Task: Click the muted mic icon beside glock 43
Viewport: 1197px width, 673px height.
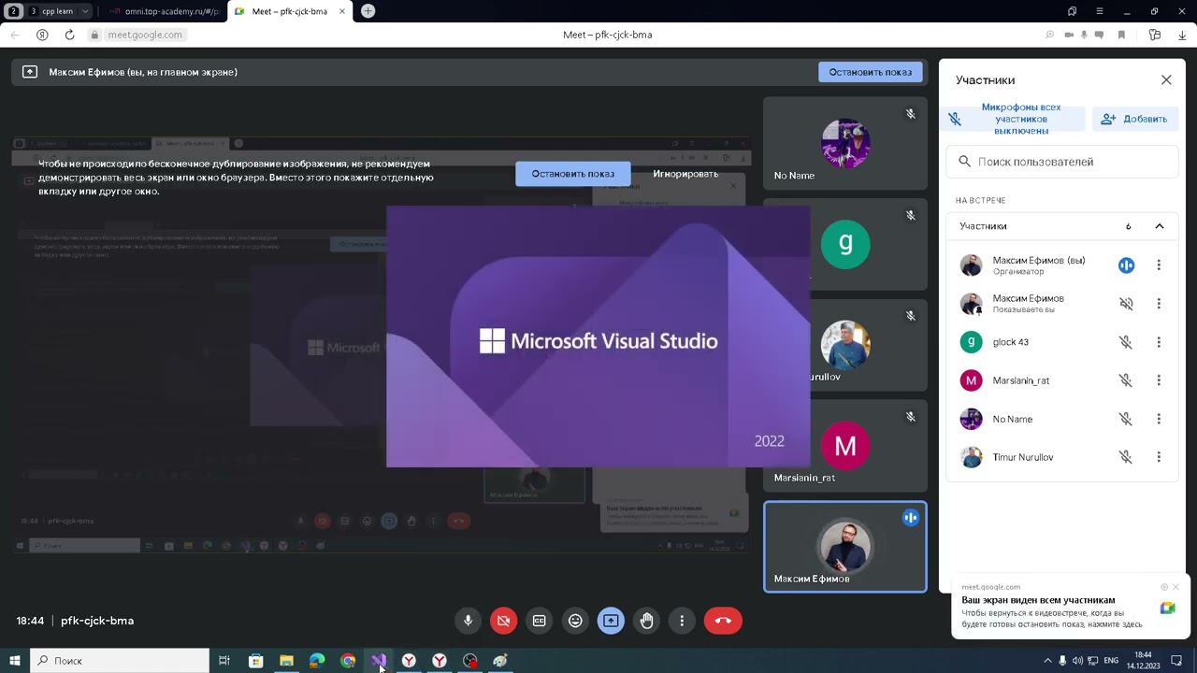Action: [1126, 342]
